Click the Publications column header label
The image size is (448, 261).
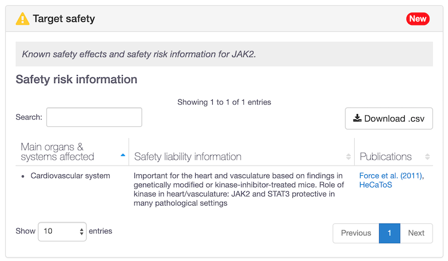click(386, 157)
